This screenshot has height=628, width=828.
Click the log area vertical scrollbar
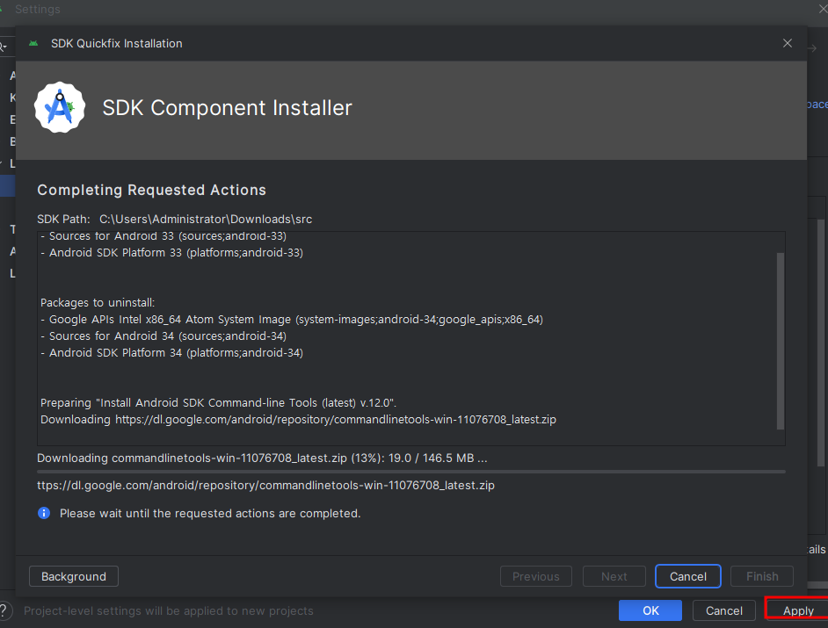(780, 341)
